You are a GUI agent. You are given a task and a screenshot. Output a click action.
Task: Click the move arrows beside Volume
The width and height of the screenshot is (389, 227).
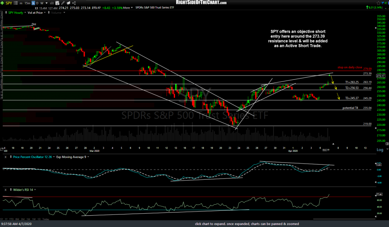[49, 13]
